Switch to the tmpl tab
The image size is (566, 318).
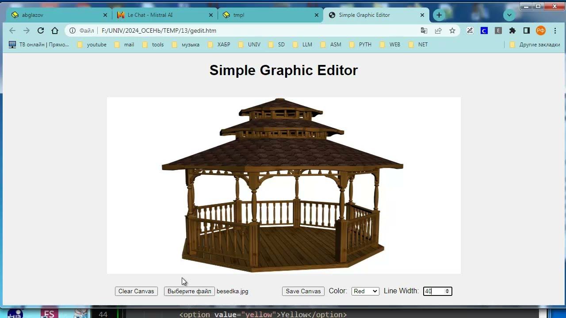pyautogui.click(x=271, y=15)
